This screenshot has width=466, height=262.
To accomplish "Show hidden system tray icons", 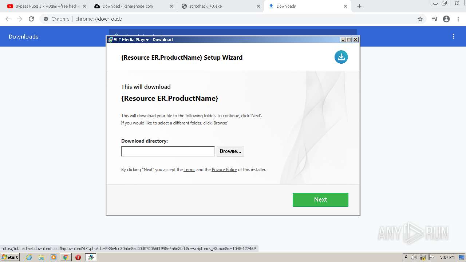I will coord(406,257).
